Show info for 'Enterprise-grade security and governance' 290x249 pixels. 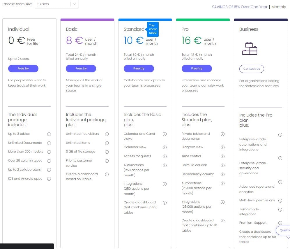click(x=280, y=158)
